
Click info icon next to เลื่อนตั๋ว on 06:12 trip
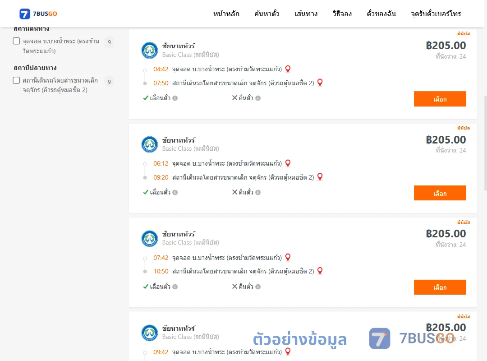click(x=175, y=193)
